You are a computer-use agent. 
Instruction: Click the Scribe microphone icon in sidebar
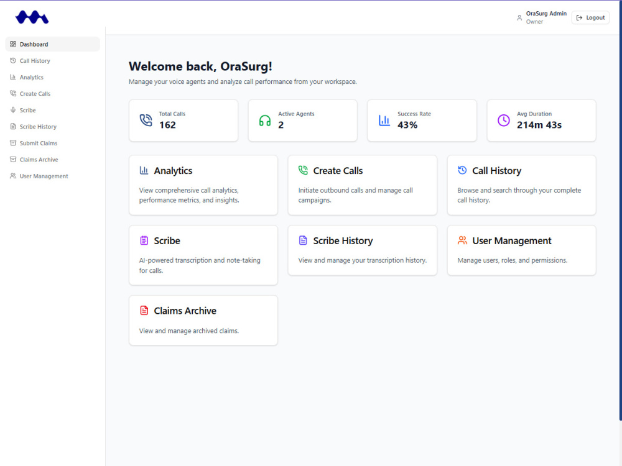[13, 110]
